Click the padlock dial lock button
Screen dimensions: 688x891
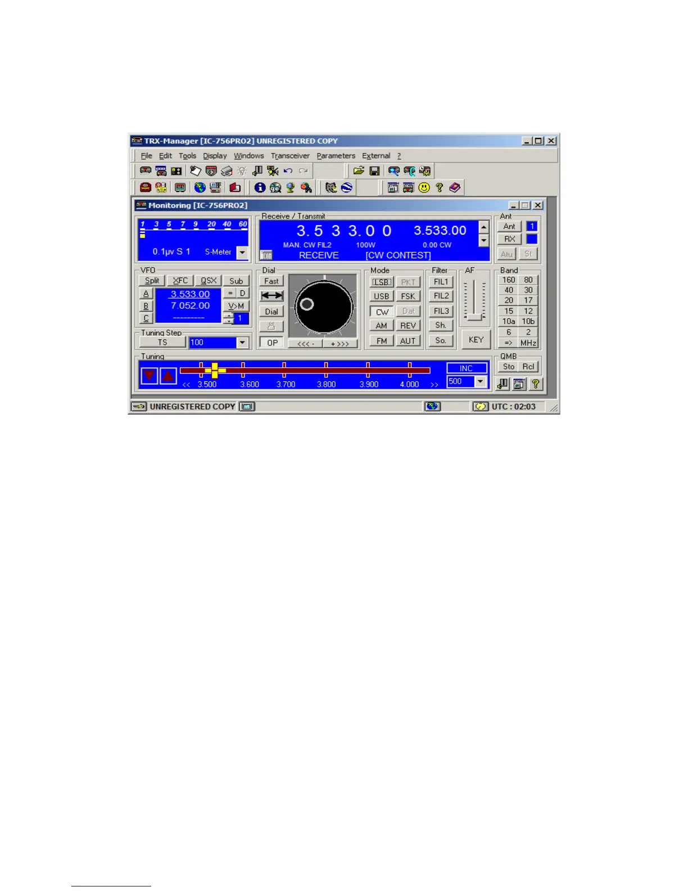pos(271,326)
